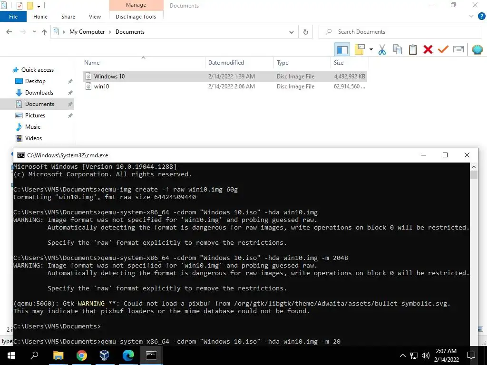Click the Cut scissors icon
Viewport: 487px width, 365px height.
(x=382, y=49)
